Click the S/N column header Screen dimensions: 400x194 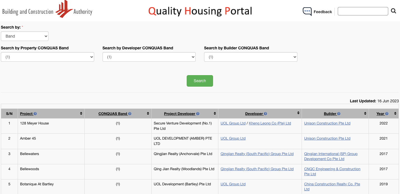click(9, 114)
